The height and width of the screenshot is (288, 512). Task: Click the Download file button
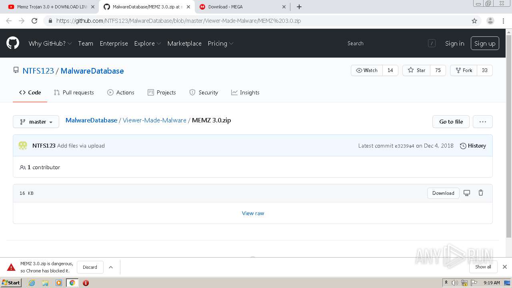click(x=443, y=193)
